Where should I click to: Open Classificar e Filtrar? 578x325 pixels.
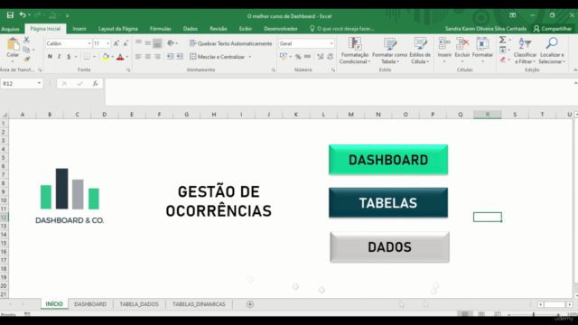[525, 51]
